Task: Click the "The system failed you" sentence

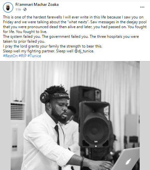Action: [x=22, y=37]
